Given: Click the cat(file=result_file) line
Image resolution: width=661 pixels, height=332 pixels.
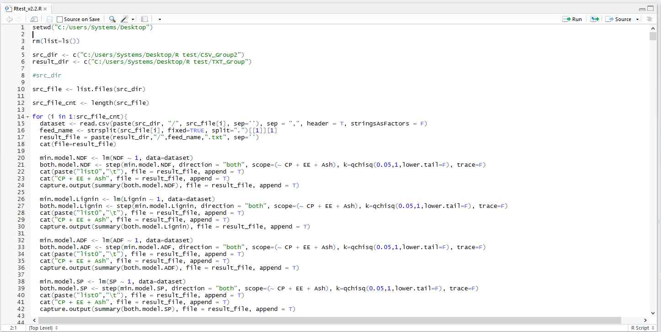Looking at the screenshot, I should (78, 144).
